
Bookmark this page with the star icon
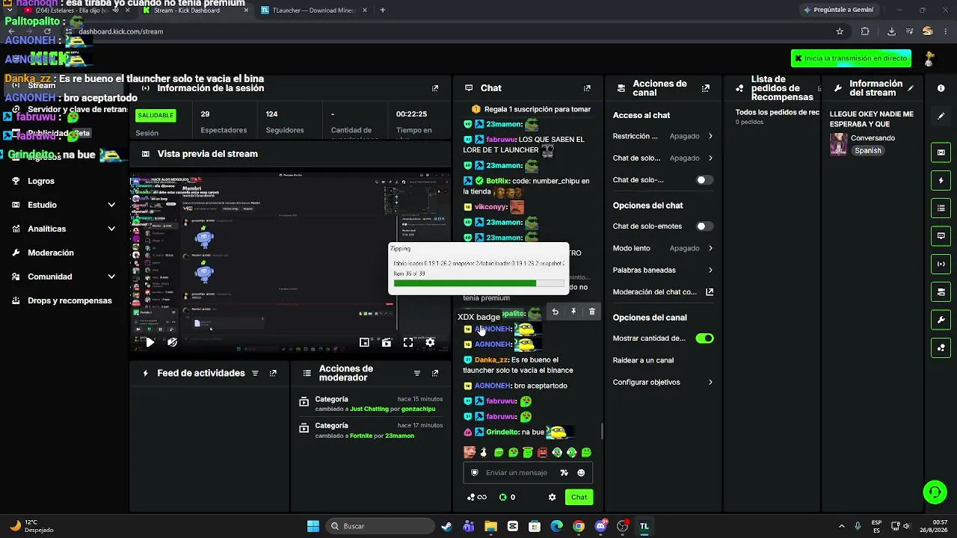tap(840, 31)
